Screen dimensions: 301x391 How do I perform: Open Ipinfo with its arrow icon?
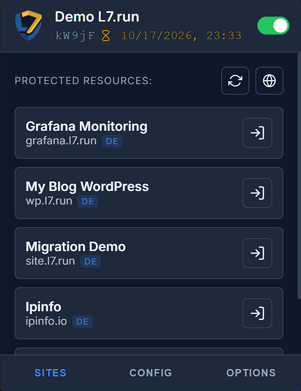[257, 313]
